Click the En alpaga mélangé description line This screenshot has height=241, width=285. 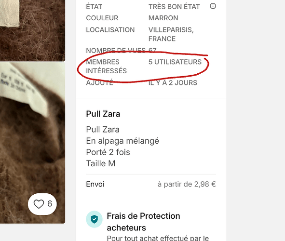pyautogui.click(x=122, y=141)
